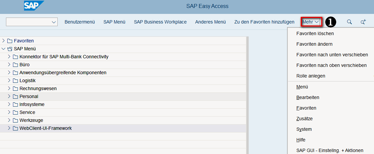
Task: Click the Büro folder icon
Action: (x=15, y=65)
